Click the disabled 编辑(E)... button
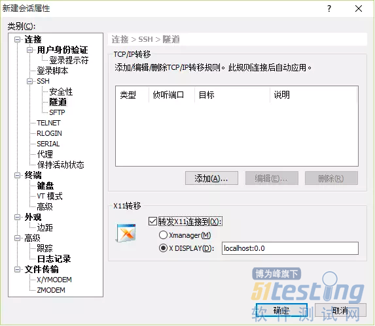 click(272, 178)
